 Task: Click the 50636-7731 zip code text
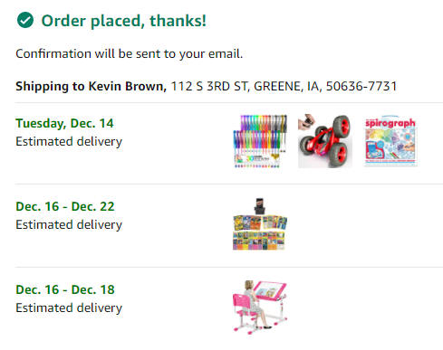tap(361, 86)
